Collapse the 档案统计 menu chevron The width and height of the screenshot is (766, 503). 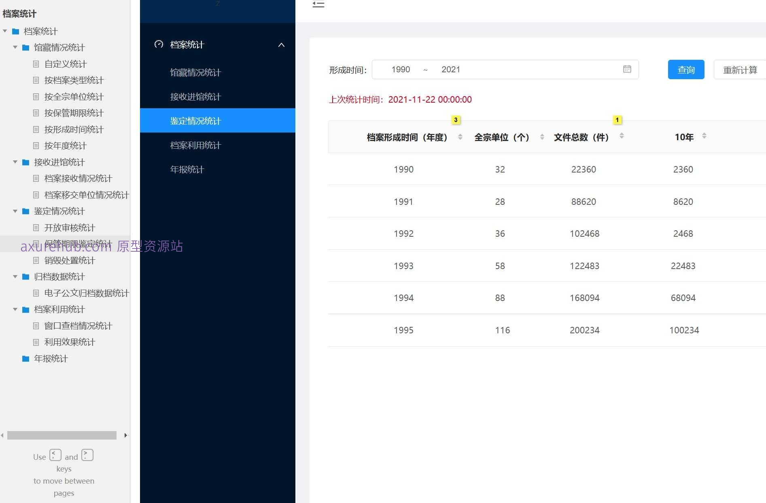[x=281, y=45]
